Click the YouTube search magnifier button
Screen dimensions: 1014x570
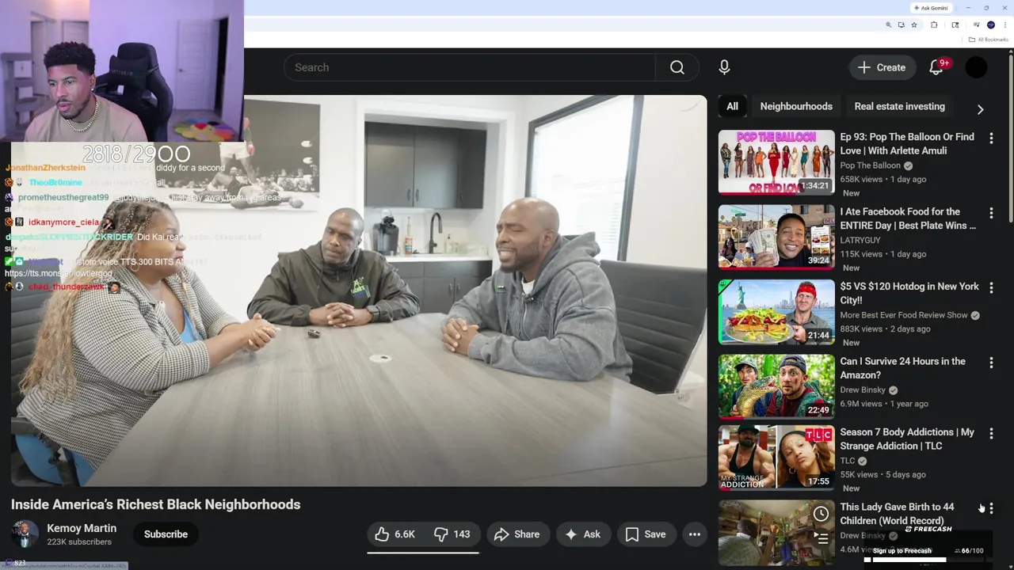677,67
